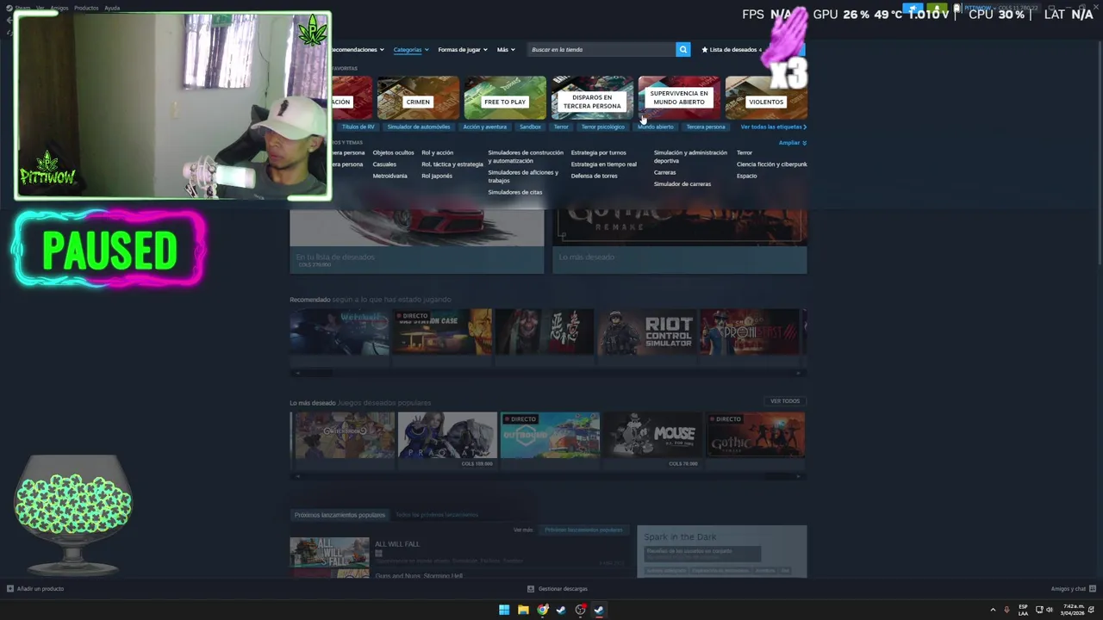Select Próximos lanzamientos populares tab
Image resolution: width=1103 pixels, height=620 pixels.
click(x=340, y=515)
